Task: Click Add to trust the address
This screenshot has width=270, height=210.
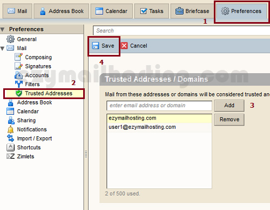Action: coord(229,106)
